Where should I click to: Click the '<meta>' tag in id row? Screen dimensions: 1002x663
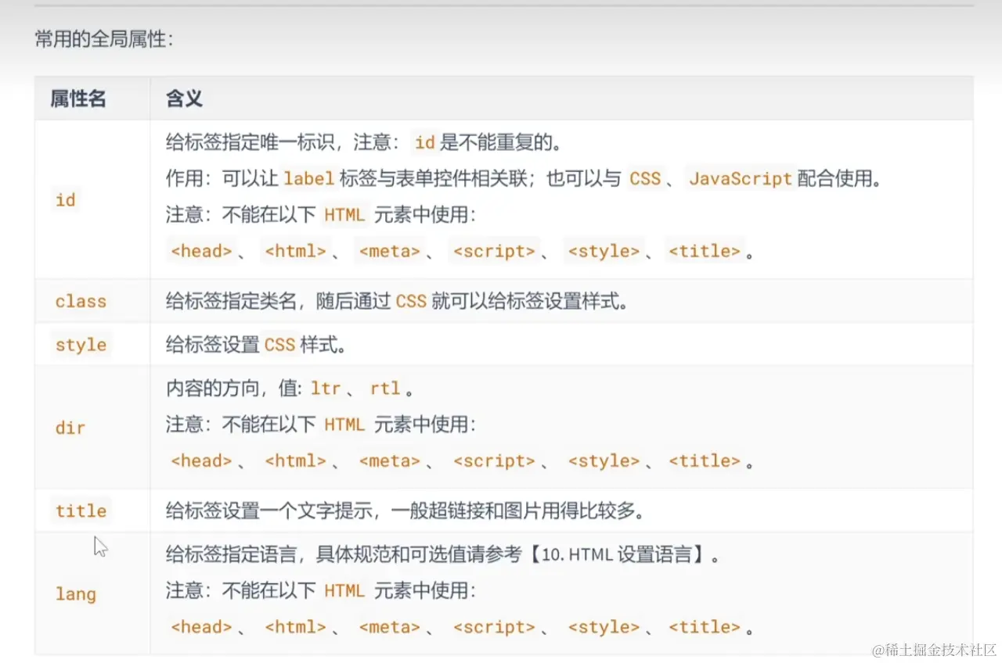click(390, 251)
